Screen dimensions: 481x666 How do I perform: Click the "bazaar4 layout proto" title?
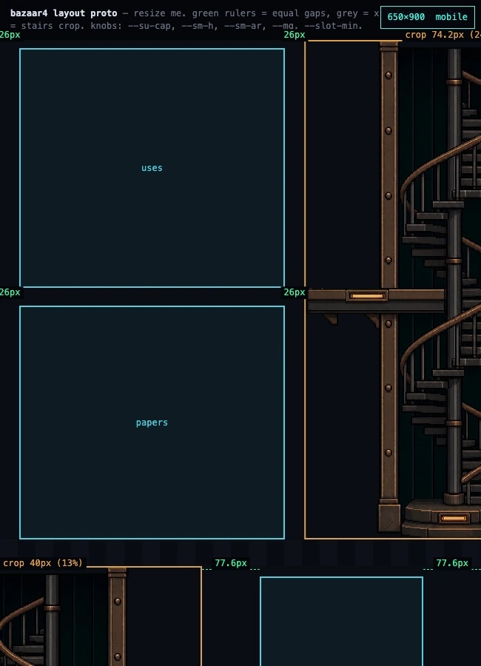(64, 13)
